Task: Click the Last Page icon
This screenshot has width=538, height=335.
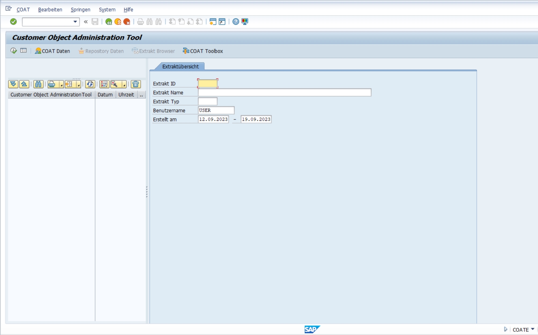Action: [199, 22]
